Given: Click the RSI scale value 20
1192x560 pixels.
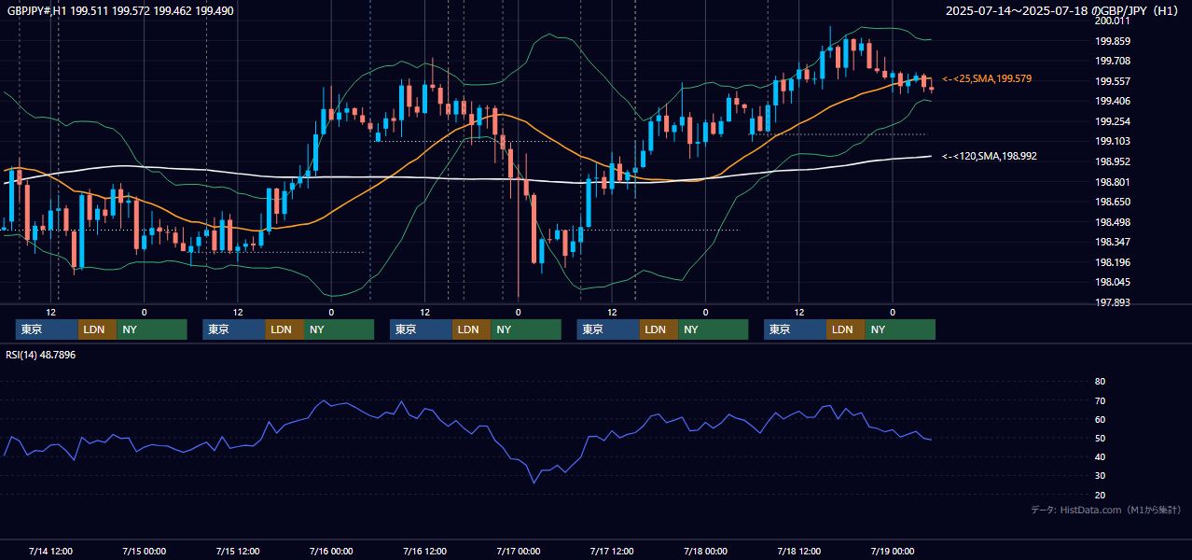Looking at the screenshot, I should pos(1100,496).
